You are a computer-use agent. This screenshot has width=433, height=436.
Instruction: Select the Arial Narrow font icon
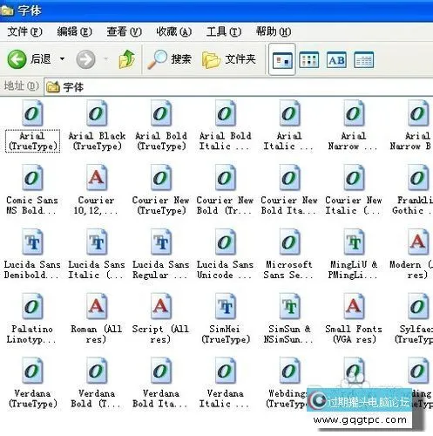pyautogui.click(x=354, y=112)
